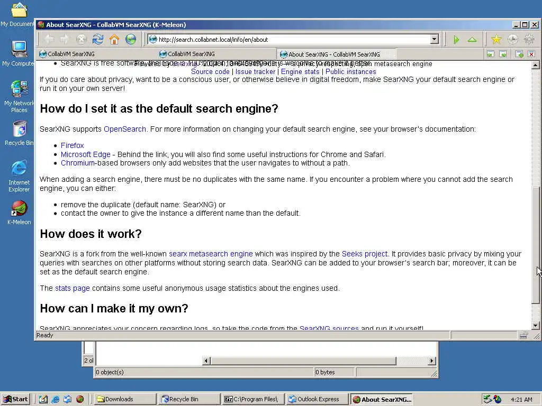Click the grayed Stop loading icon

pos(81,39)
